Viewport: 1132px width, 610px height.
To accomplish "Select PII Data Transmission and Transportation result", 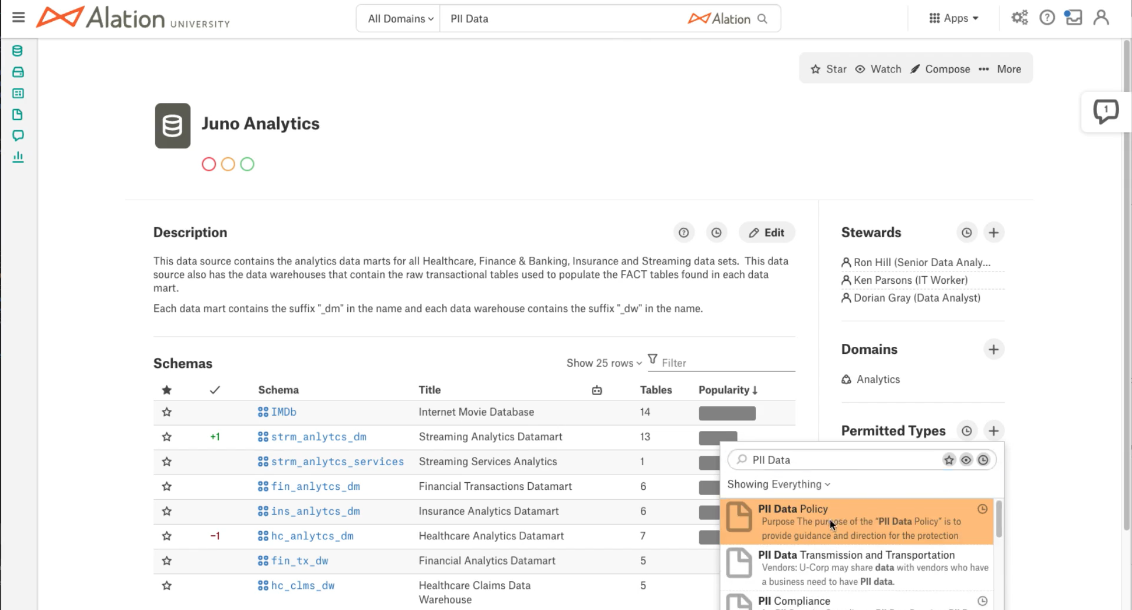I will click(857, 568).
